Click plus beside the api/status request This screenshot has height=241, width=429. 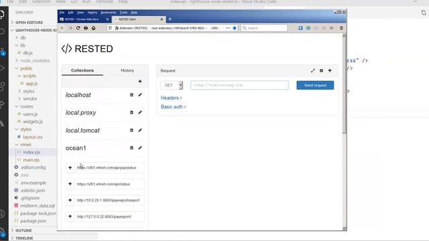70,184
